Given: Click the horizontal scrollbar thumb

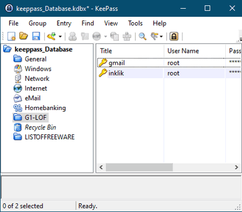Looking at the screenshot, I should click(x=139, y=167).
